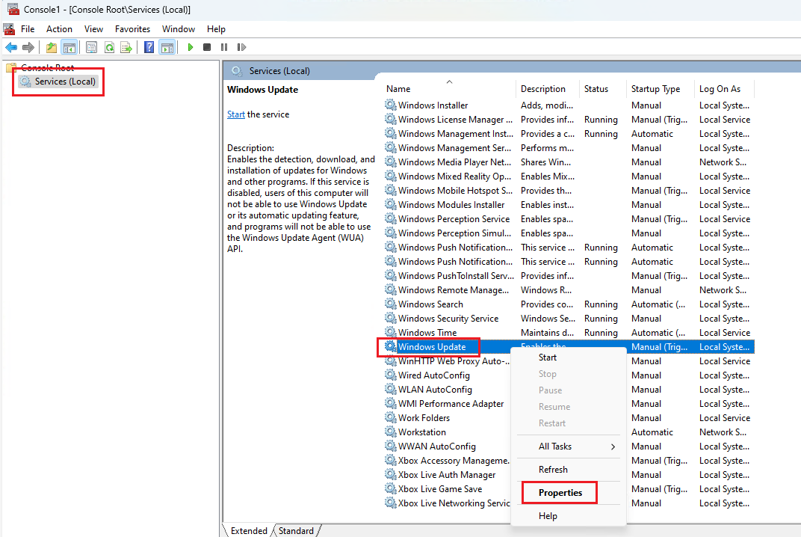801x537 pixels.
Task: Click the Start the service link
Action: pyautogui.click(x=236, y=114)
